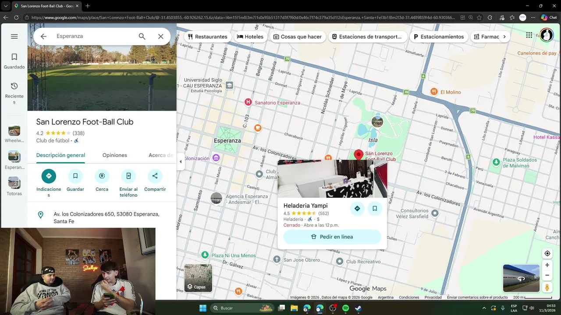Click Enviar comentarios sobre el producto
This screenshot has width=561, height=315.
click(477, 297)
